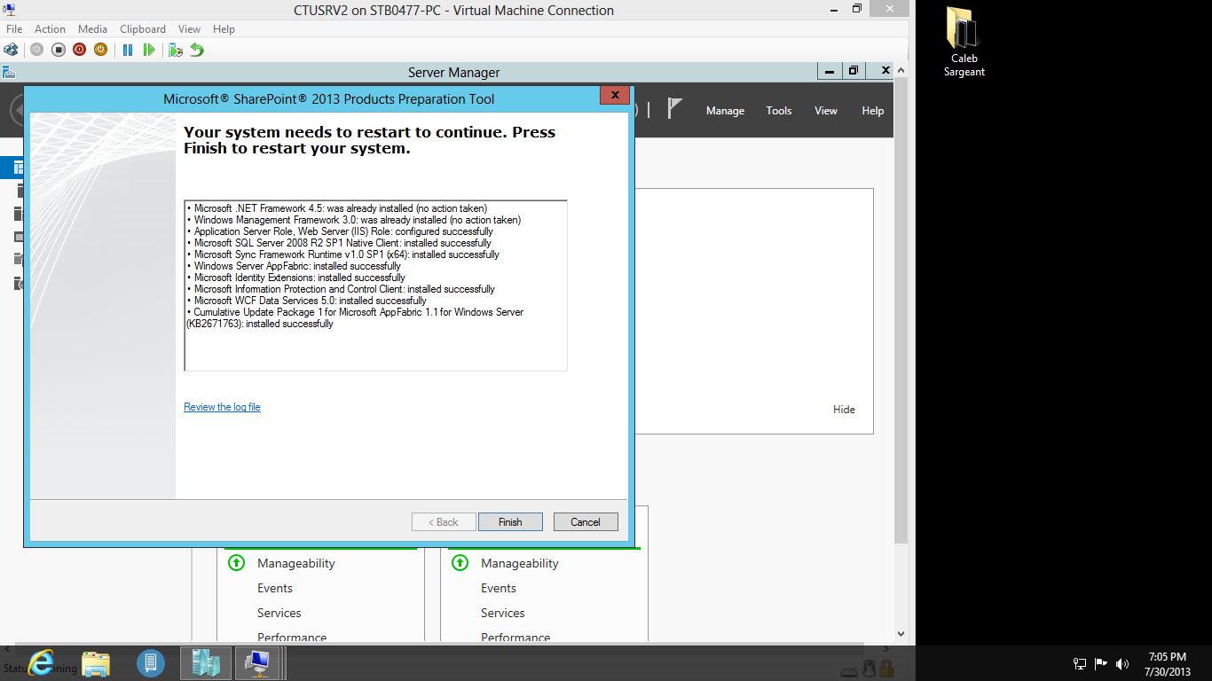Click the right tile's Manageability label

(520, 563)
